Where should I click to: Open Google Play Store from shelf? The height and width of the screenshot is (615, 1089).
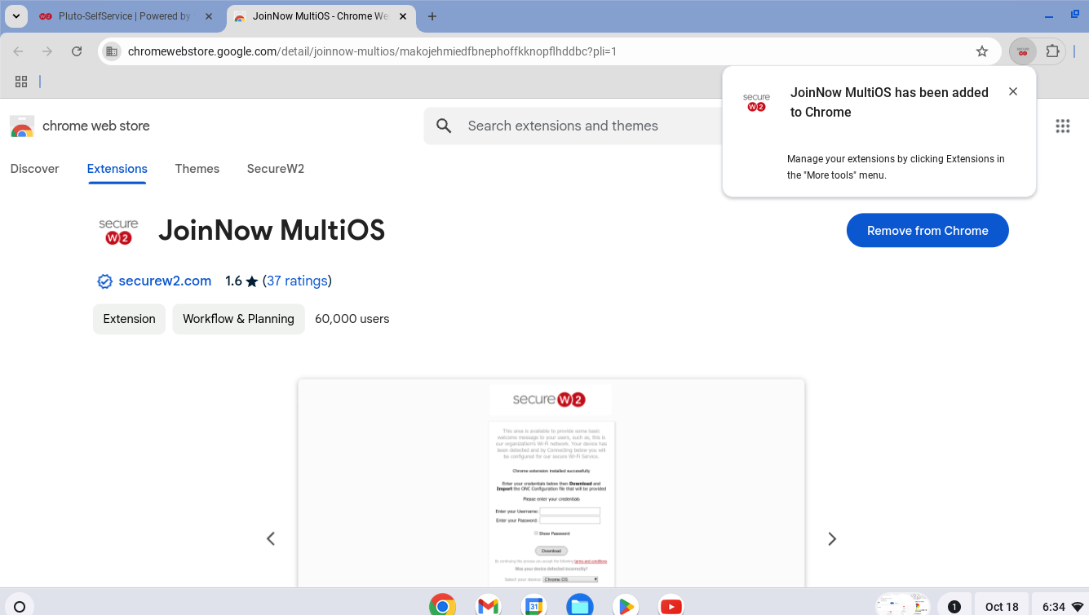click(x=625, y=606)
